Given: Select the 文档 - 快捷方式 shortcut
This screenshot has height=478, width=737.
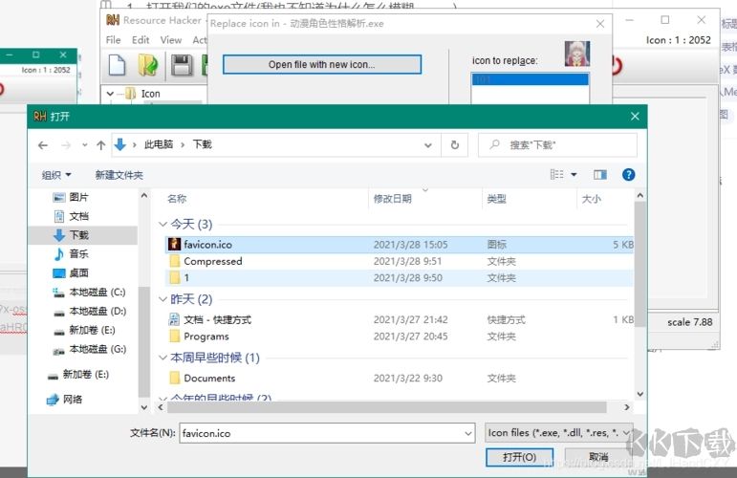Looking at the screenshot, I should tap(400, 320).
